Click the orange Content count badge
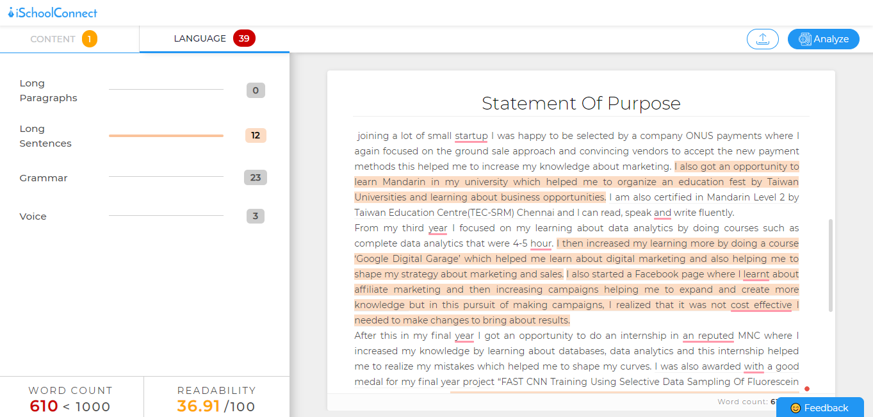 point(89,39)
